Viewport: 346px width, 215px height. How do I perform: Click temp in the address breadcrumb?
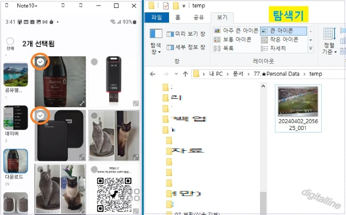tap(315, 74)
